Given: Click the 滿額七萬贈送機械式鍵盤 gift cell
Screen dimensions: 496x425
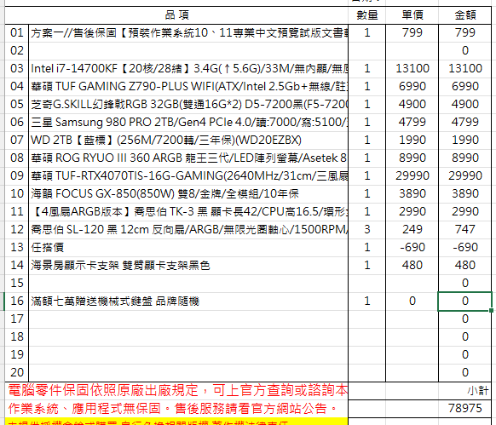Looking at the screenshot, I should pos(188,301).
